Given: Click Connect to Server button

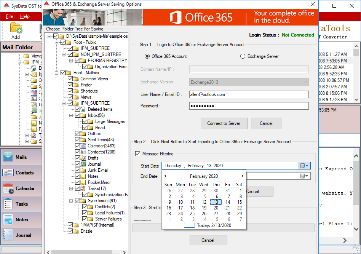Looking at the screenshot, I should [x=224, y=123].
